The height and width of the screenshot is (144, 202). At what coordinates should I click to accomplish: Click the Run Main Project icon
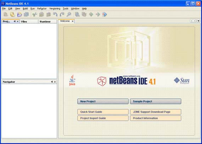pos(91,14)
